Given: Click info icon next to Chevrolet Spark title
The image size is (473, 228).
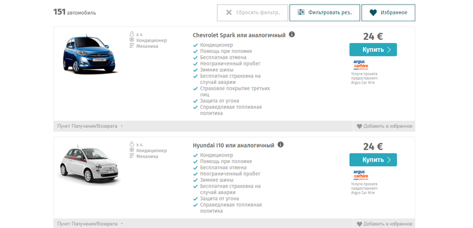Looking at the screenshot, I should [x=292, y=35].
